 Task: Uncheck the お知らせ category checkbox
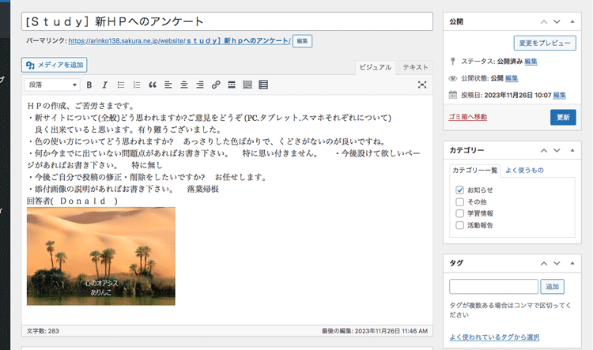click(x=459, y=190)
